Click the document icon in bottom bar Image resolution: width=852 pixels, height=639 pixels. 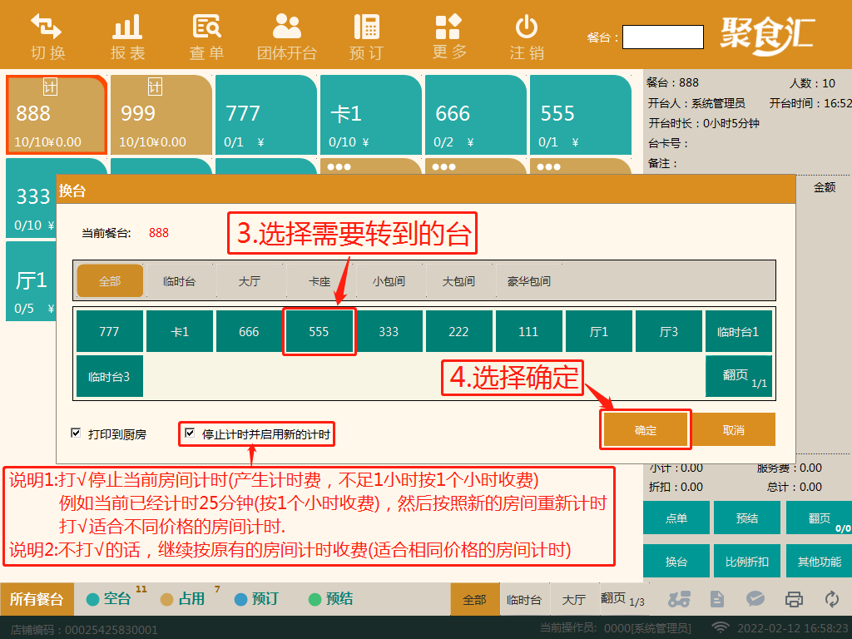717,599
